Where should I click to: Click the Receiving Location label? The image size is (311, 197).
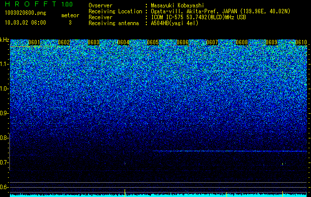[115, 11]
